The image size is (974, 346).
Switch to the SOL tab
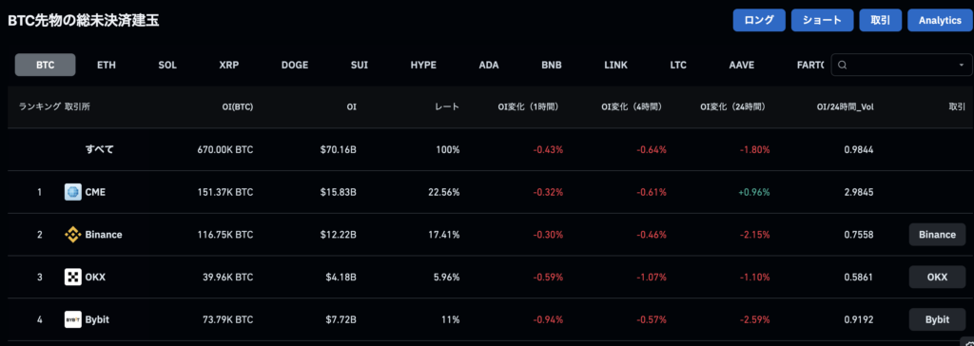[x=167, y=65]
